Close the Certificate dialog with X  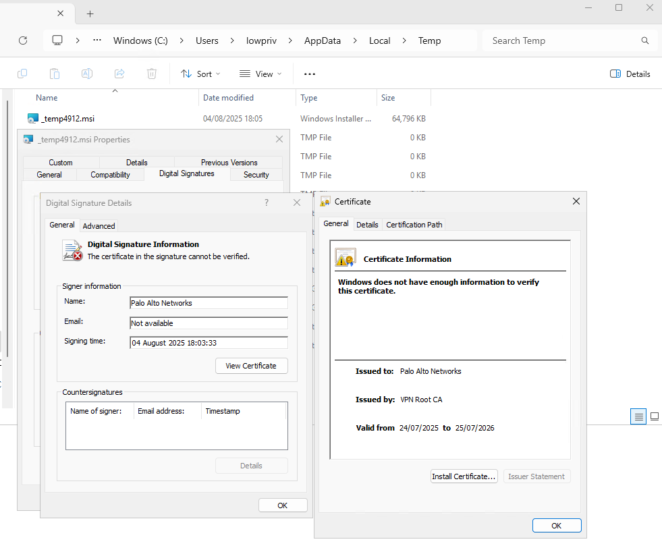576,201
